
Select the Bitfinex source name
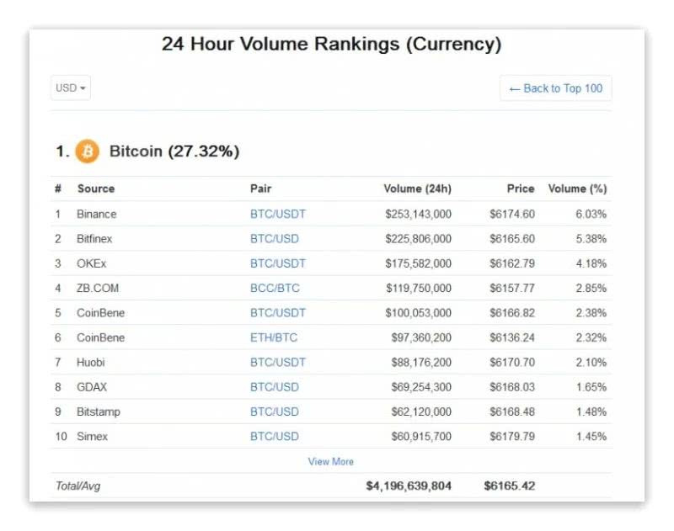[x=94, y=239]
